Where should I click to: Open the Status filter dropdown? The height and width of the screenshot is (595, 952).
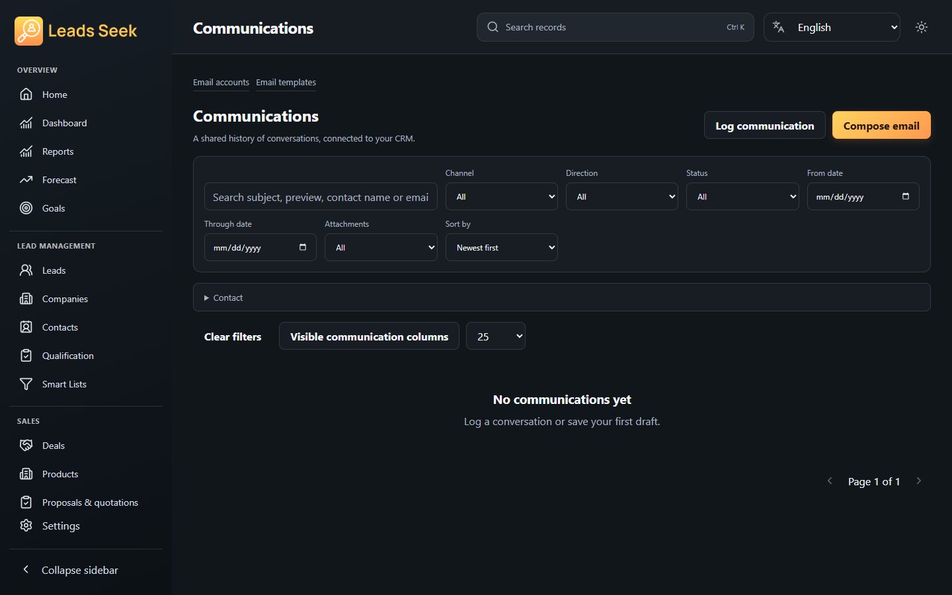pos(742,196)
